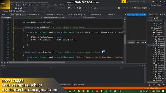Collapse the Docs folder in Solution Explorer
Viewport: 166px width, 93px height.
tap(151, 63)
